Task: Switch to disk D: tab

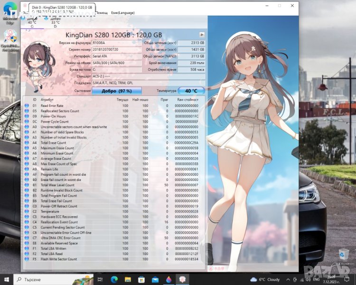Action: [x=55, y=22]
